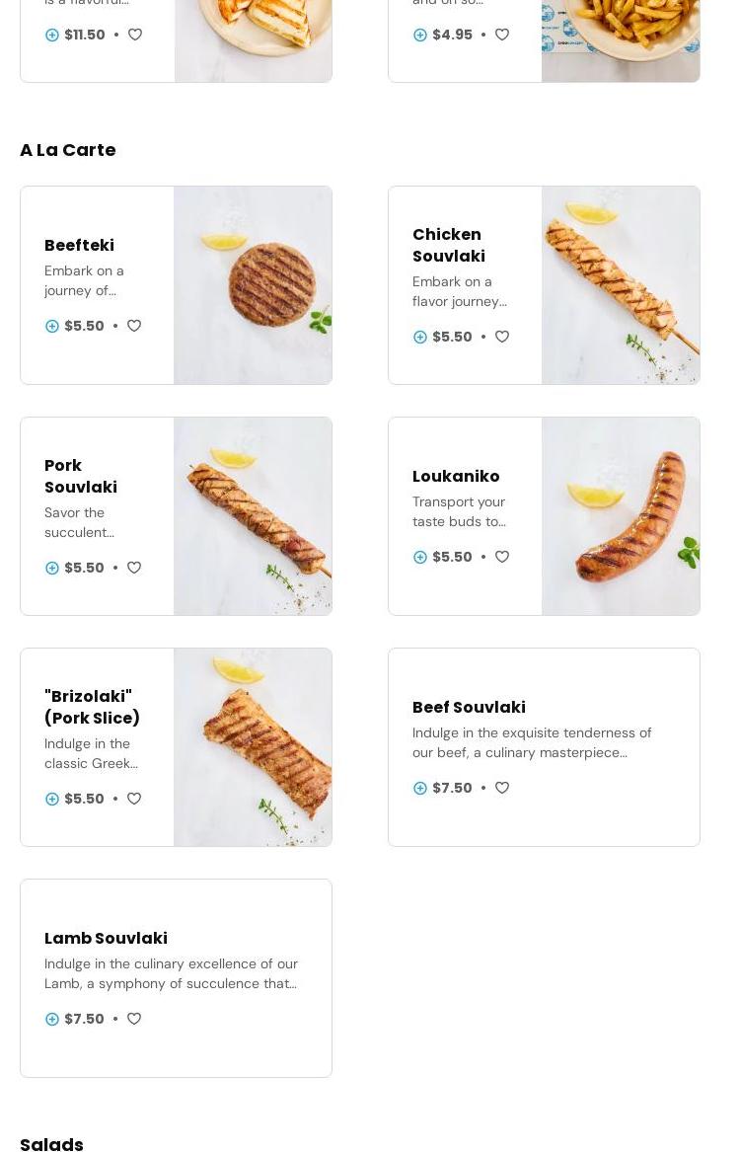
Task: Click the heart icon on Brizolaki
Action: [134, 799]
